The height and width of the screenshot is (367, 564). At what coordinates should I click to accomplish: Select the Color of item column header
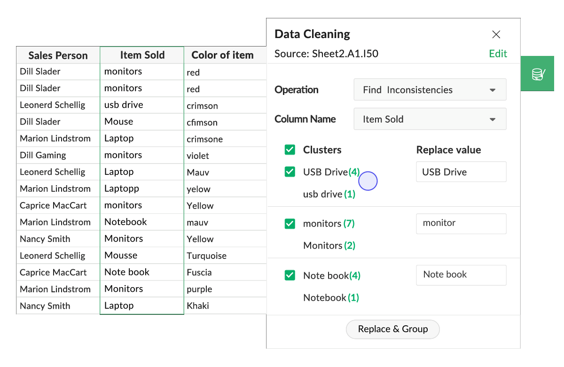[x=222, y=55]
